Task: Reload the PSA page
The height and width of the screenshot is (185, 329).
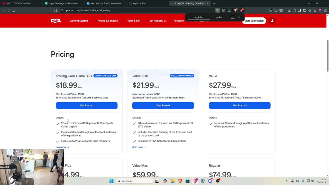Action: coord(14,10)
